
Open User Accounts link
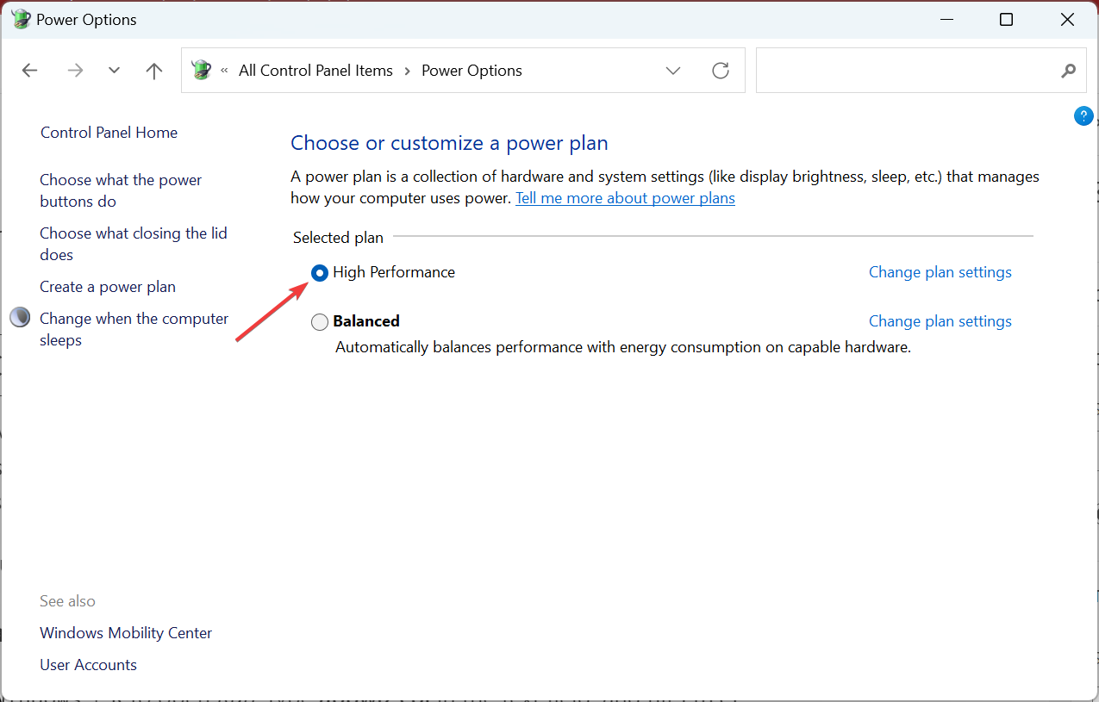pyautogui.click(x=88, y=665)
